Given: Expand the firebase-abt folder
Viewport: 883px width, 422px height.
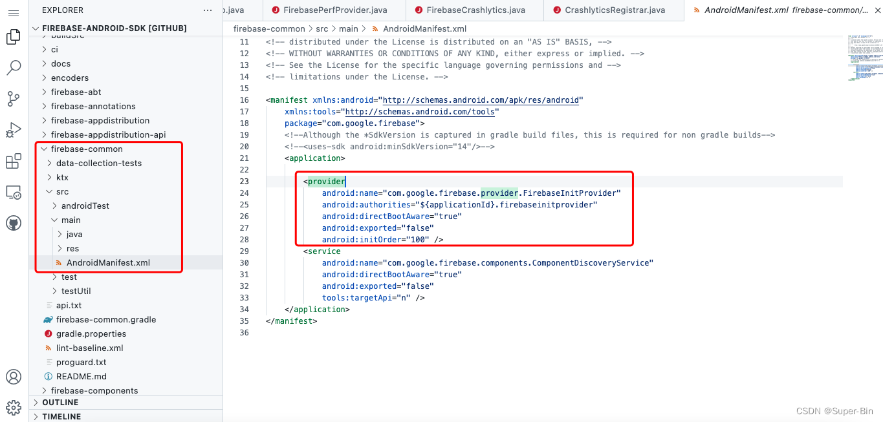Looking at the screenshot, I should pos(126,92).
